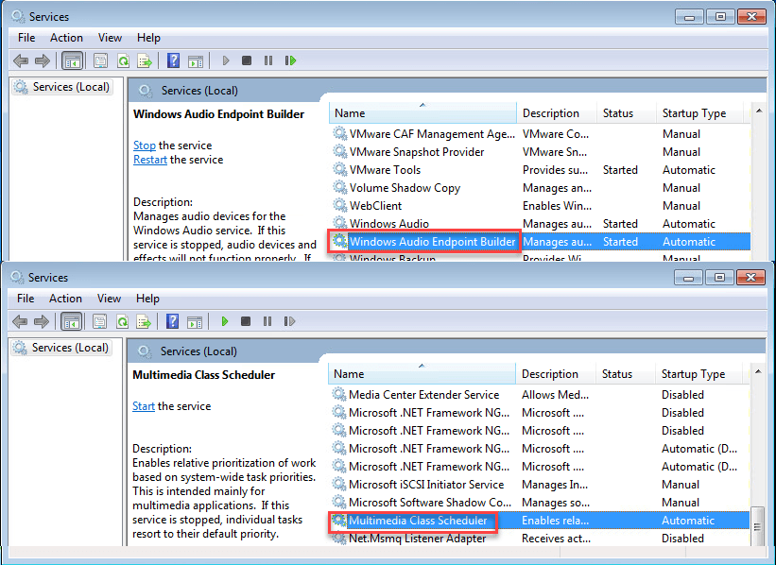Click the "Restart" service link

(x=149, y=160)
